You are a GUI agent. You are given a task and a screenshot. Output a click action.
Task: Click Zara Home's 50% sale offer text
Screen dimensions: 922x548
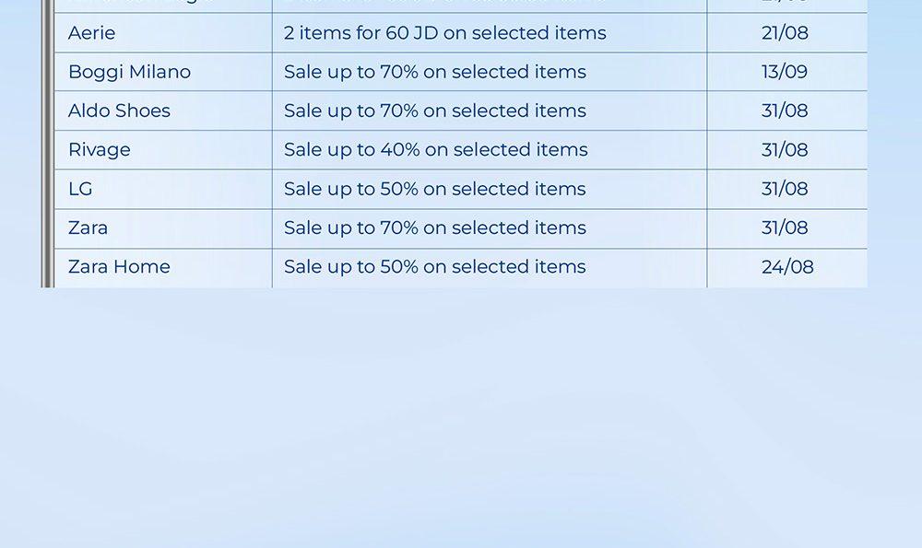(x=434, y=266)
